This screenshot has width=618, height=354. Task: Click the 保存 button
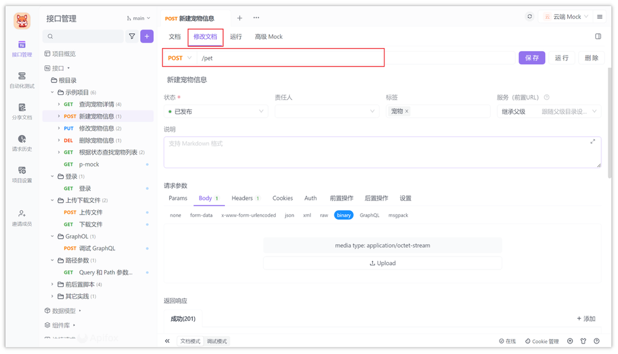(532, 58)
